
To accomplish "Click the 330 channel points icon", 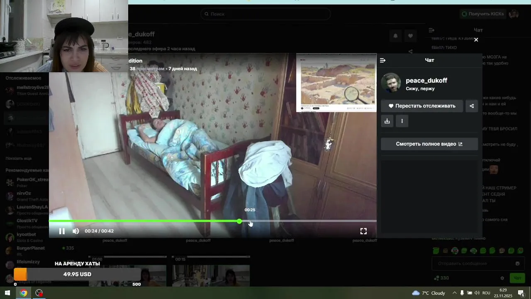I will [x=436, y=278].
